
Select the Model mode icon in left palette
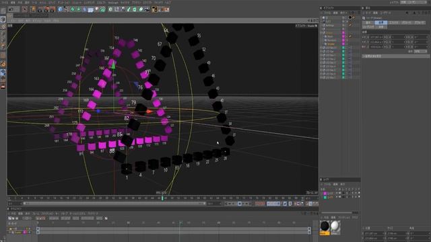[x=3, y=19]
